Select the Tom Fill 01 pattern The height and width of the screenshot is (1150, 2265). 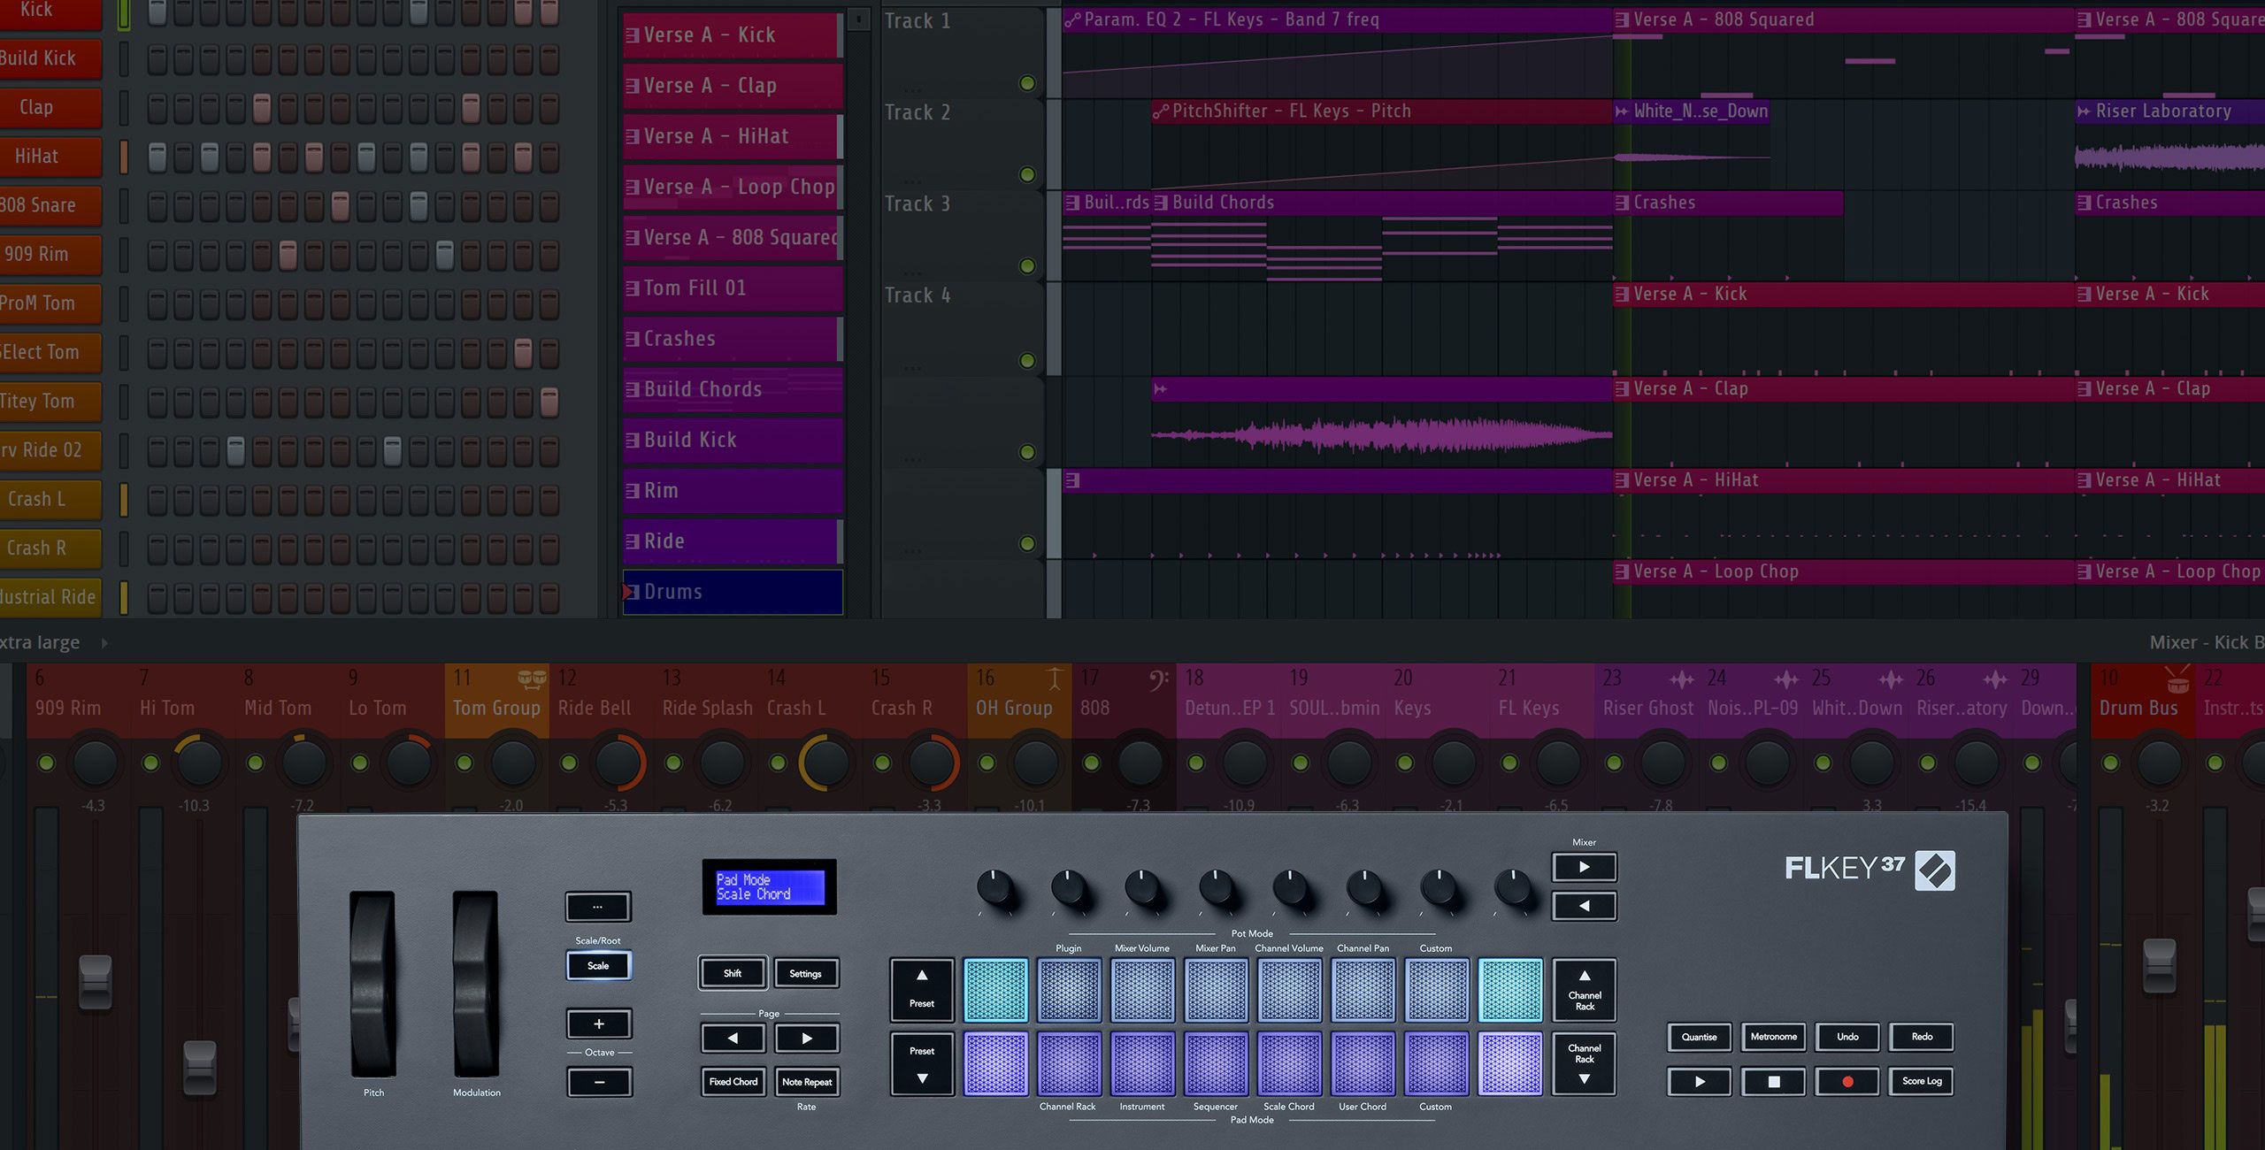(733, 288)
